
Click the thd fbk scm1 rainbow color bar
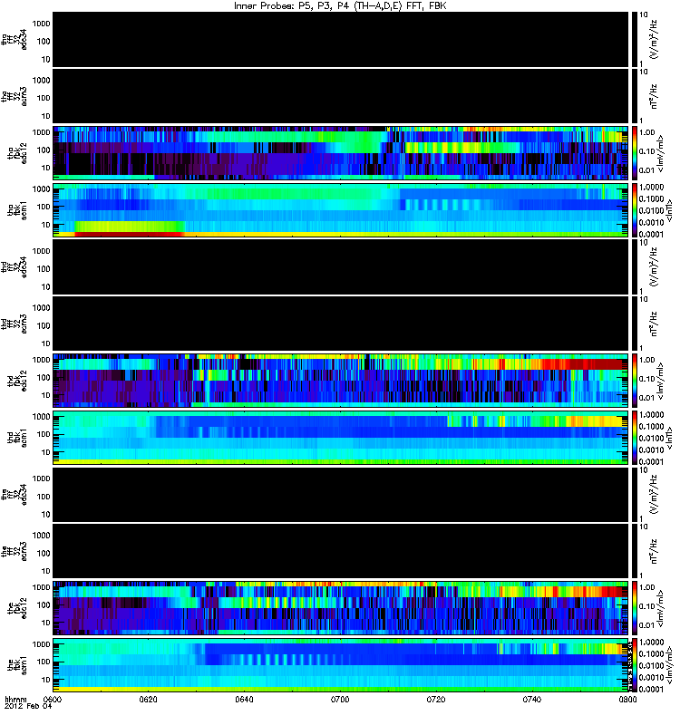click(x=635, y=438)
